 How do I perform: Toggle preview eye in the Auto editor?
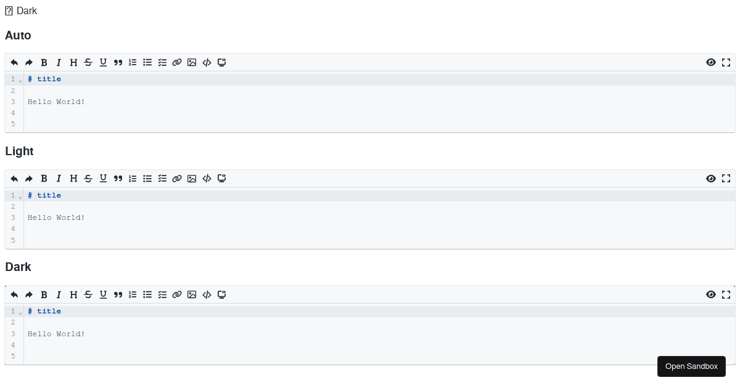coord(711,62)
